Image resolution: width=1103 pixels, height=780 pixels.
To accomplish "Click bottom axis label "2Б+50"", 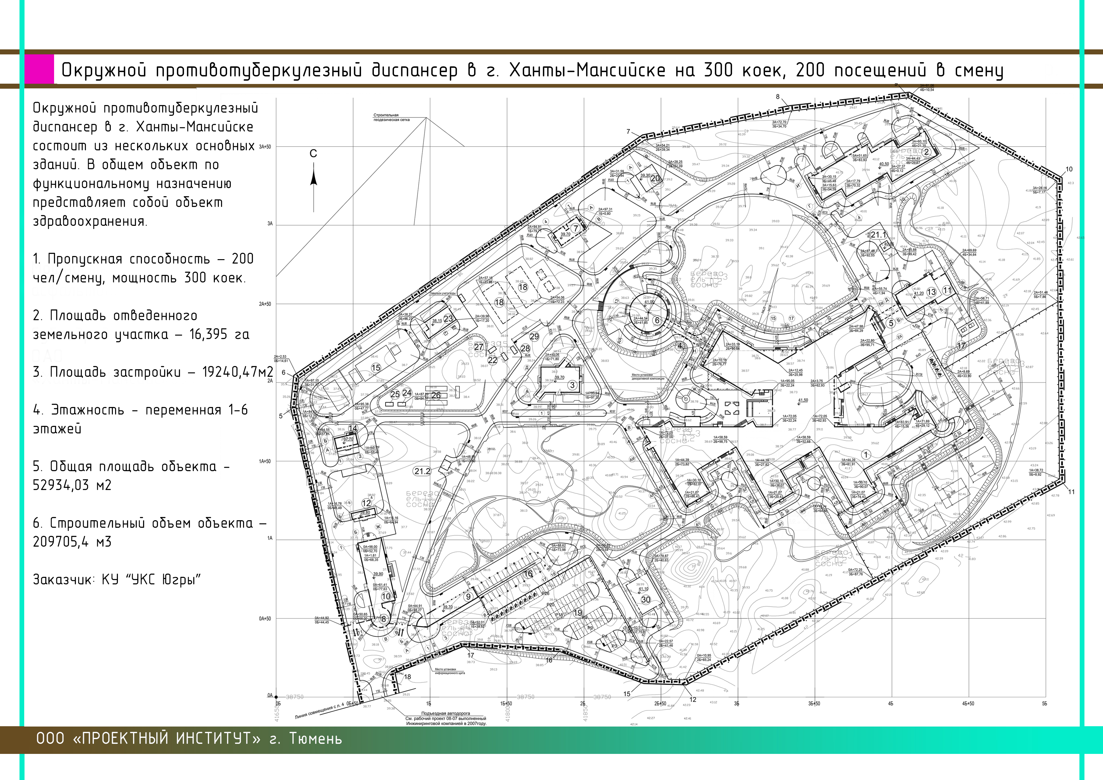I will click(660, 704).
